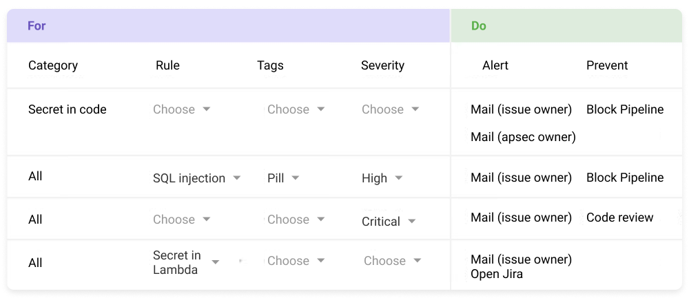
Task: Open the Rule dropdown in Critical severity row
Action: pos(181,220)
